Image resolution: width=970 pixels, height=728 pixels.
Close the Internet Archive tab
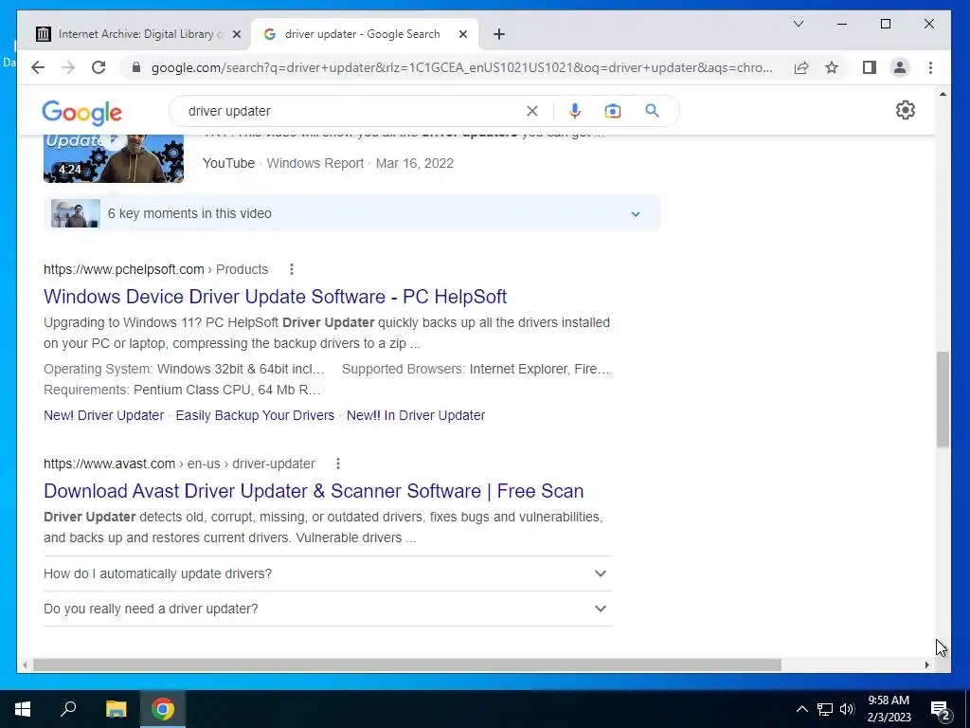(x=236, y=35)
